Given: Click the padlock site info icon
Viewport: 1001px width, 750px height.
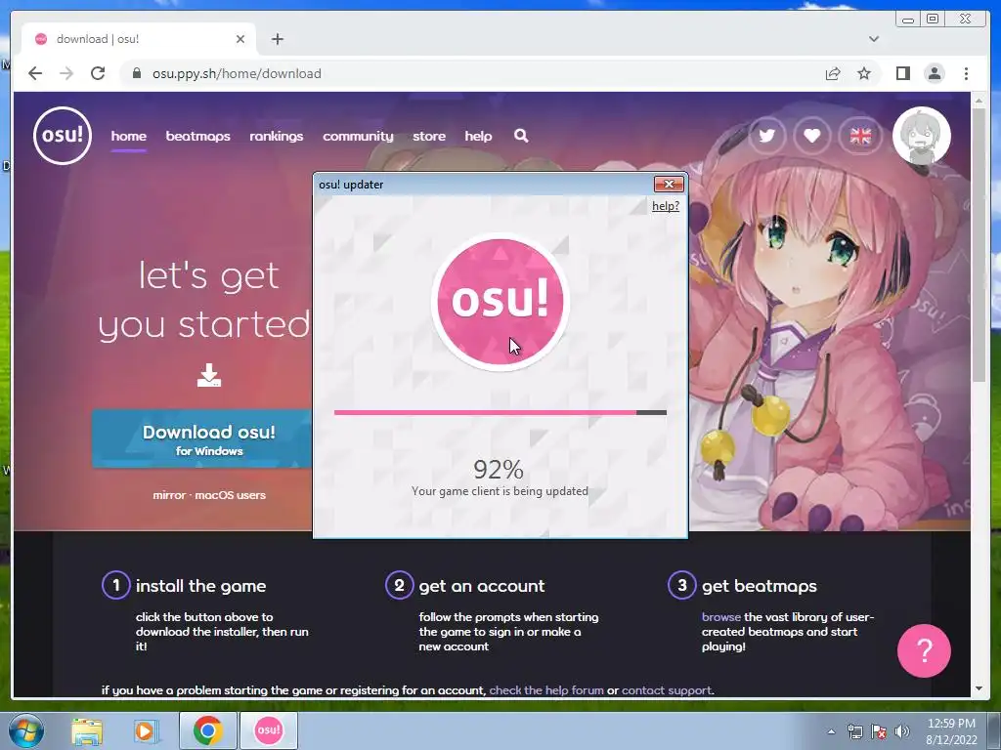Looking at the screenshot, I should point(136,73).
